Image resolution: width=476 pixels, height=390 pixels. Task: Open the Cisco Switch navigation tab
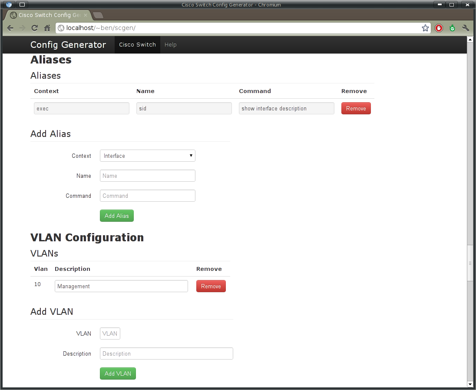coord(137,45)
